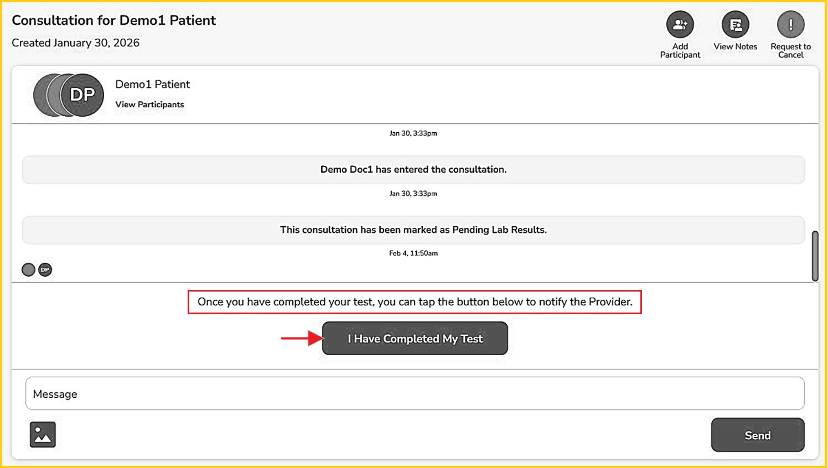Focus the Message input field
Image resolution: width=828 pixels, height=468 pixels.
coord(415,394)
